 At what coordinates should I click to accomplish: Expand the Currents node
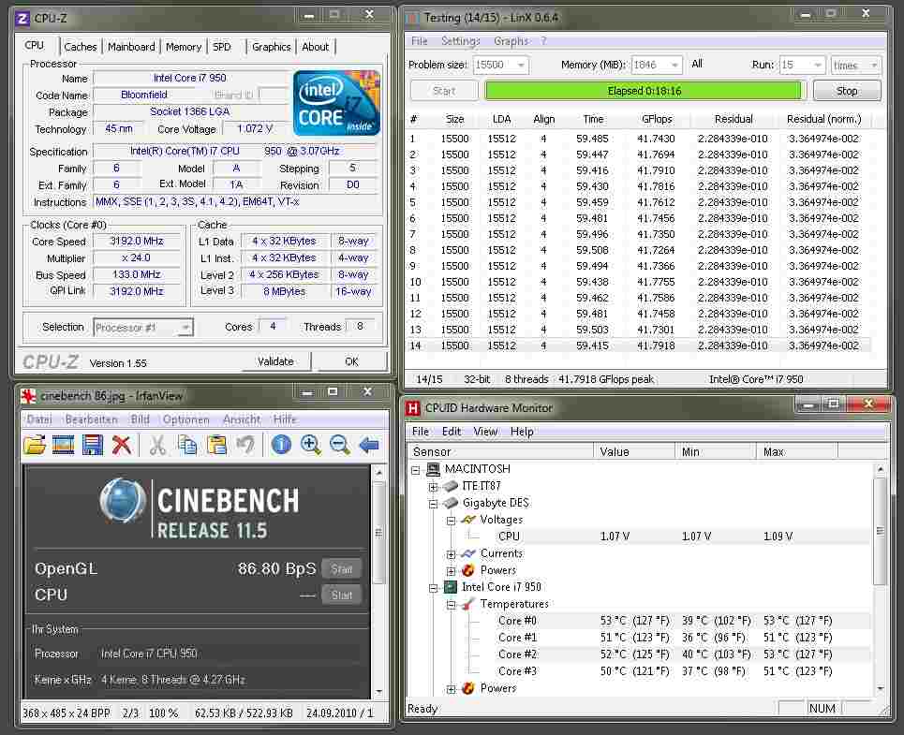pos(452,554)
